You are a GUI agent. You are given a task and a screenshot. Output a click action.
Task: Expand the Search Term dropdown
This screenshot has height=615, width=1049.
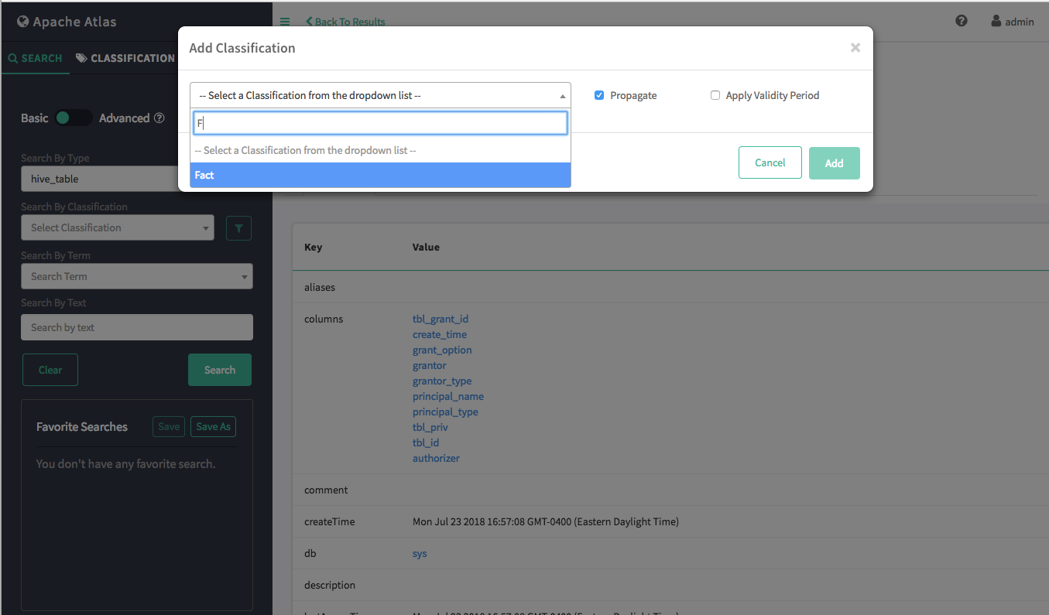pyautogui.click(x=137, y=277)
